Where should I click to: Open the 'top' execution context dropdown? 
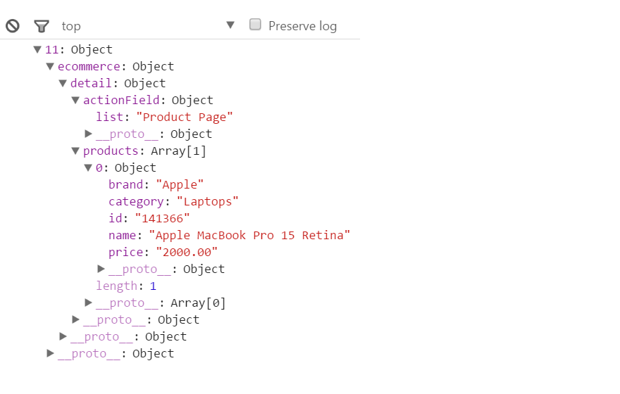point(147,26)
